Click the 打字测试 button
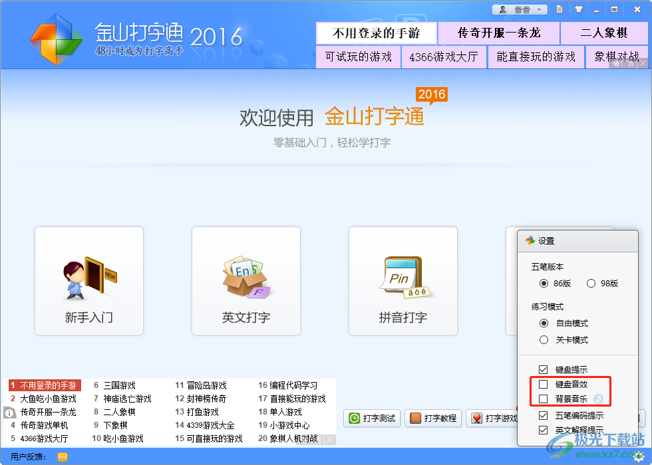Screen dimensions: 652x465 click(x=372, y=418)
